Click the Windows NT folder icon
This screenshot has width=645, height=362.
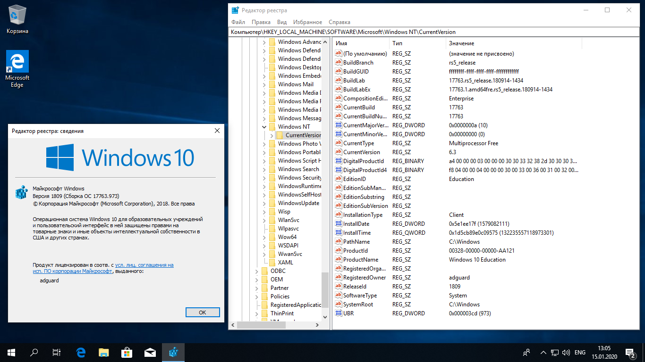click(x=272, y=127)
